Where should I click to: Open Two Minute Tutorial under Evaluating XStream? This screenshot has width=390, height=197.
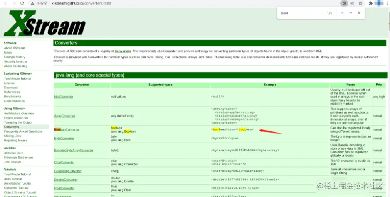coord(17,78)
